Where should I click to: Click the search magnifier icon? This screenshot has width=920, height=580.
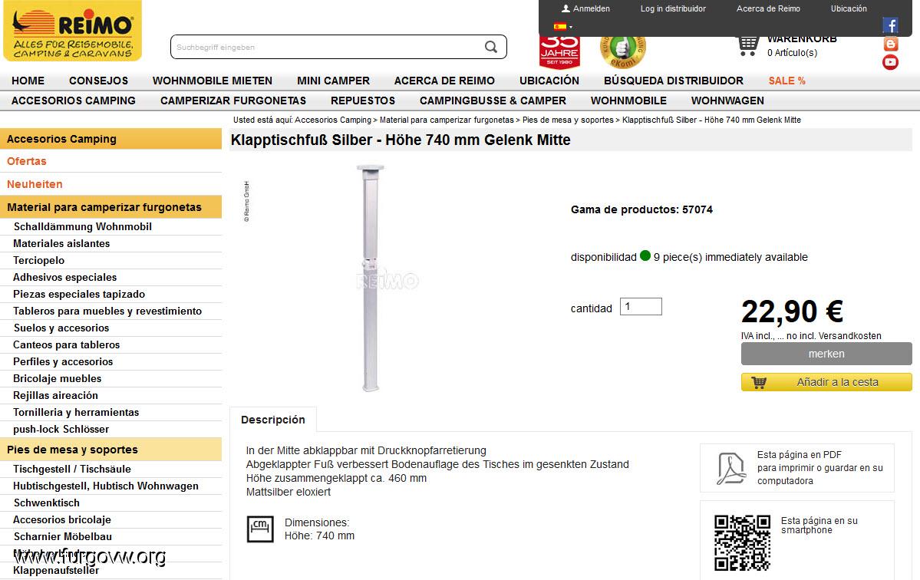click(x=491, y=47)
